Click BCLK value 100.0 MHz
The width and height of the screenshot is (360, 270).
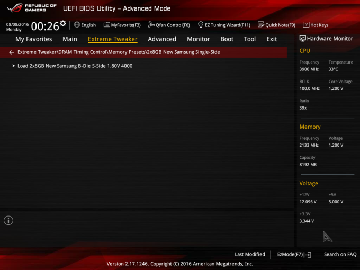[x=310, y=88]
